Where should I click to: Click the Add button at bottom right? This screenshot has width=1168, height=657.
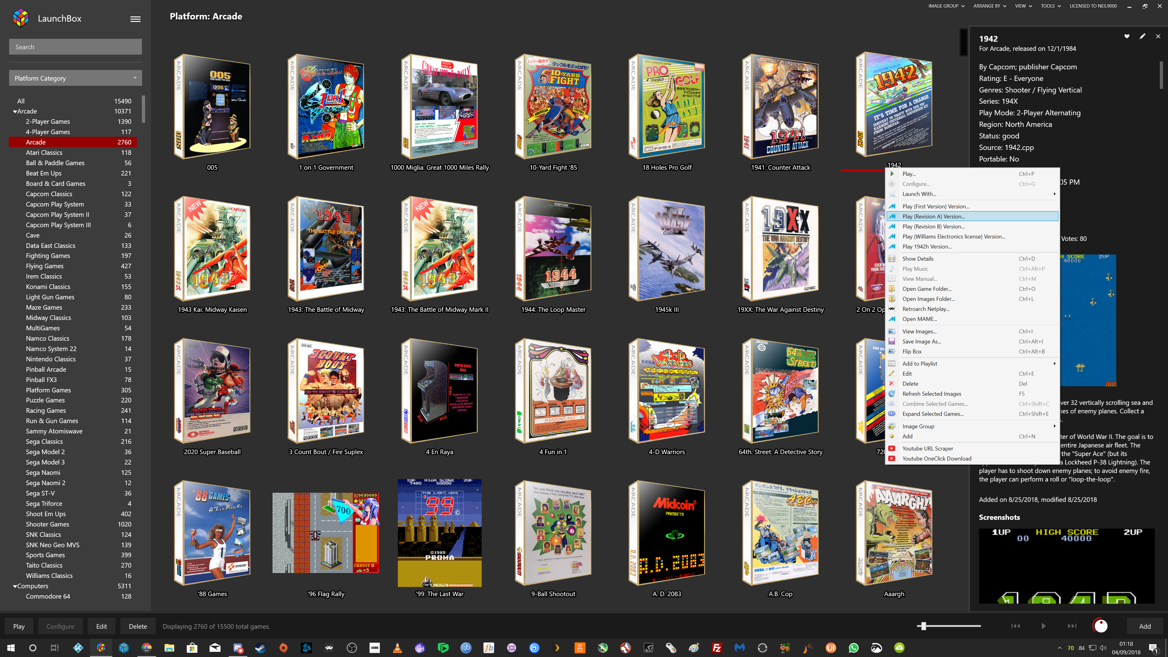click(x=1145, y=626)
